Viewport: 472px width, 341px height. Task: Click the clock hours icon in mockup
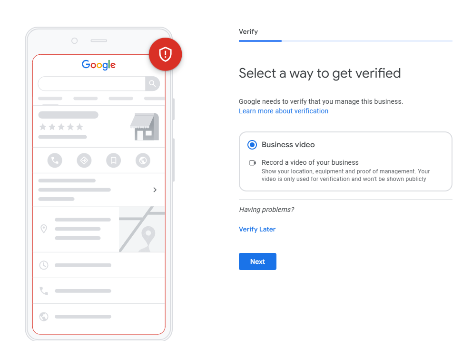pyautogui.click(x=44, y=265)
